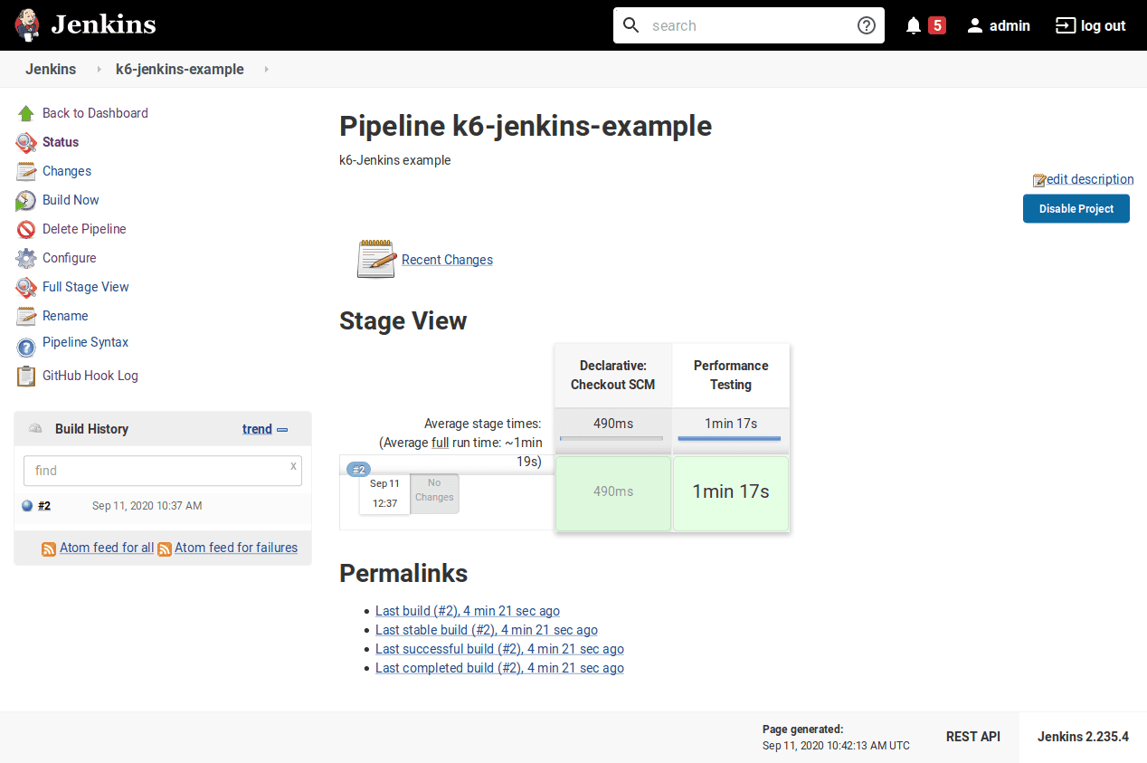Open project settings via the Configure gear icon
The image size is (1147, 763).
click(25, 258)
